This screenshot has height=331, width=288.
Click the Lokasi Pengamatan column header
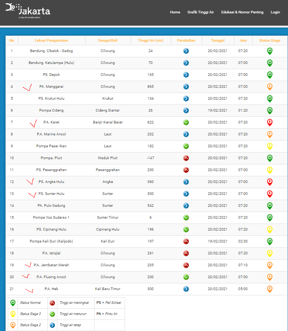[51, 41]
